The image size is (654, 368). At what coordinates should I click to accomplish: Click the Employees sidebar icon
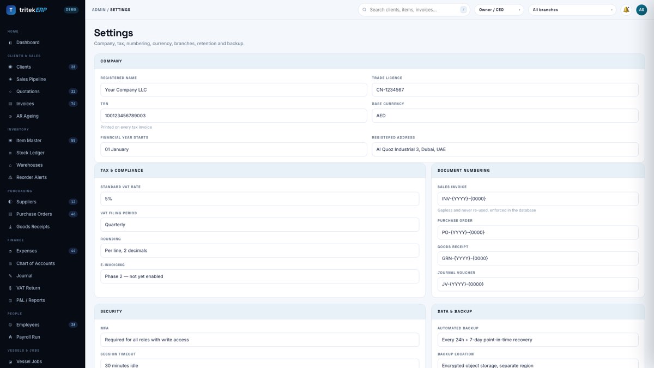point(10,325)
